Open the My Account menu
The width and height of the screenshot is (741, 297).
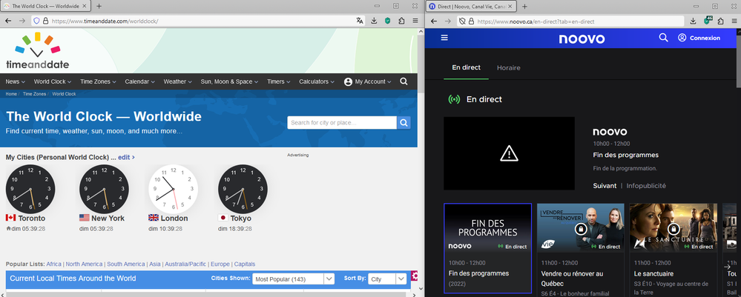click(368, 81)
